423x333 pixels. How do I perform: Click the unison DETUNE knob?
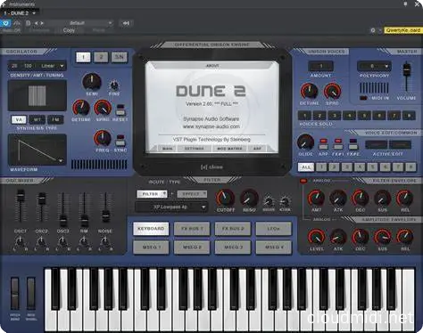[x=309, y=91]
